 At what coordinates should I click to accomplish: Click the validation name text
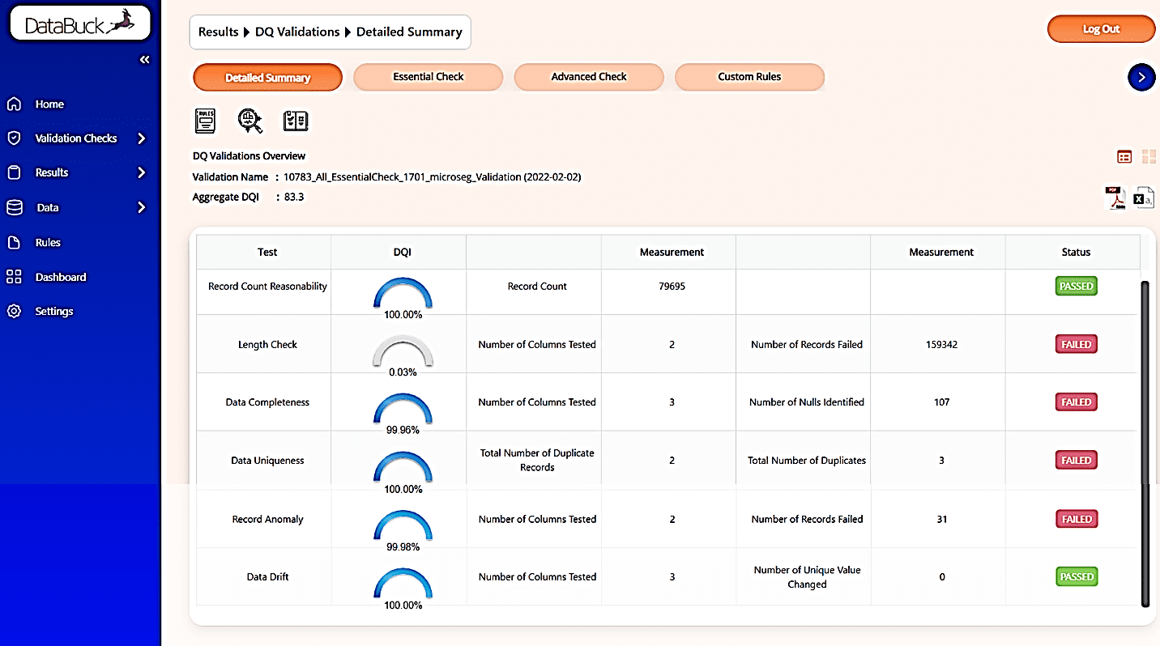pos(432,176)
